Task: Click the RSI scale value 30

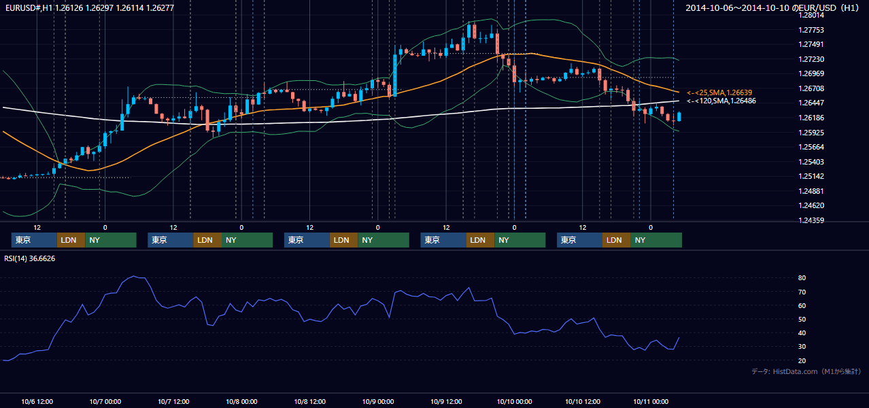Action: point(802,346)
